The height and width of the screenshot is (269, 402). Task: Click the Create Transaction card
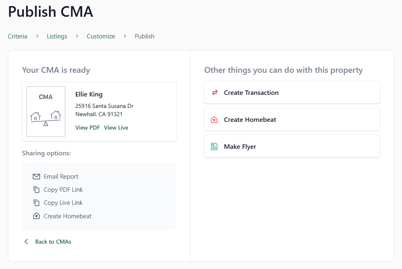[x=292, y=92]
